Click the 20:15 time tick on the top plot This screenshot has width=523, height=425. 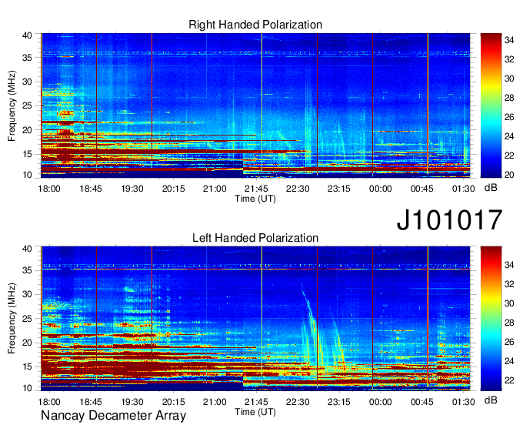click(174, 189)
